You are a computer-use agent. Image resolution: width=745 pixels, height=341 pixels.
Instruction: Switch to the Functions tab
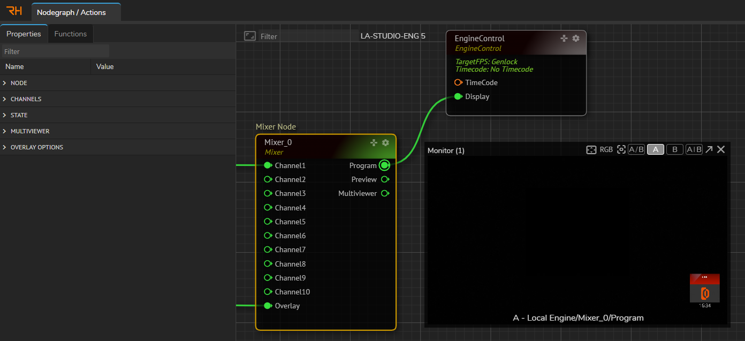click(71, 34)
